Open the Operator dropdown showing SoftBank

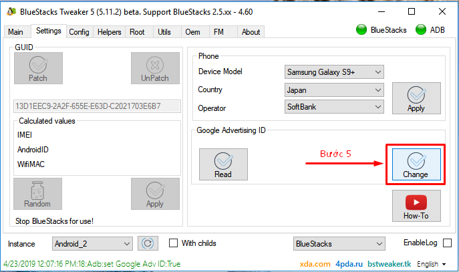[334, 107]
